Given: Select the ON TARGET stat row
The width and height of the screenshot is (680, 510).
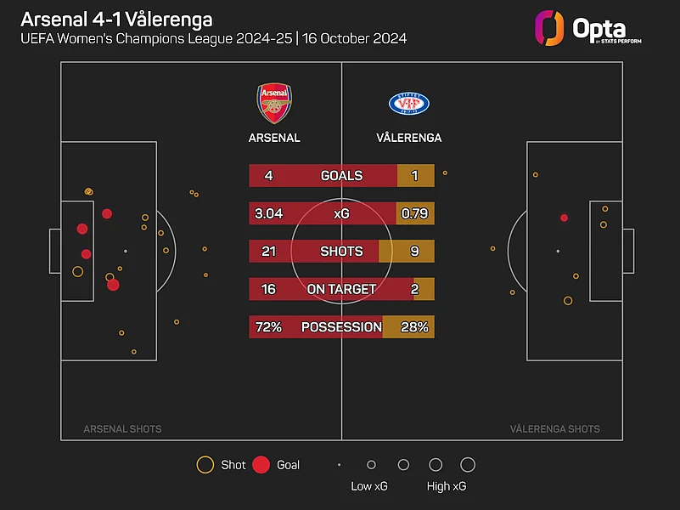Looking at the screenshot, I should [341, 289].
